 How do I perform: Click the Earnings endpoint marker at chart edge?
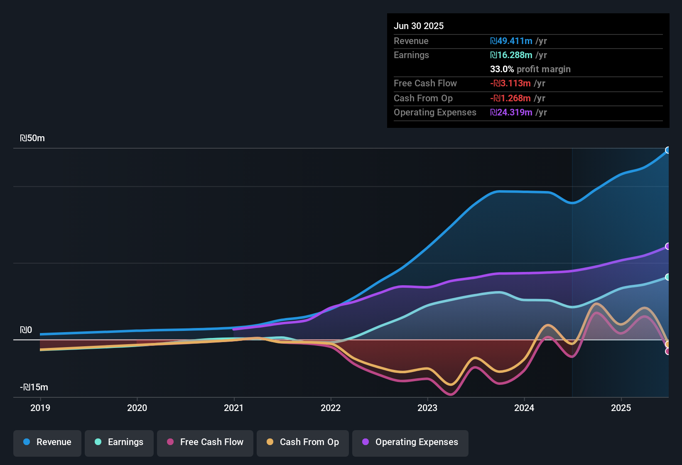coord(668,277)
